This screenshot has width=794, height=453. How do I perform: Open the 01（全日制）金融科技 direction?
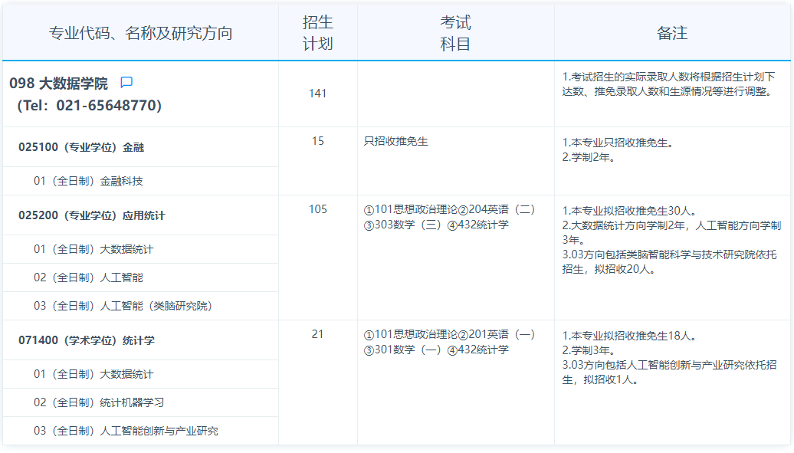88,182
